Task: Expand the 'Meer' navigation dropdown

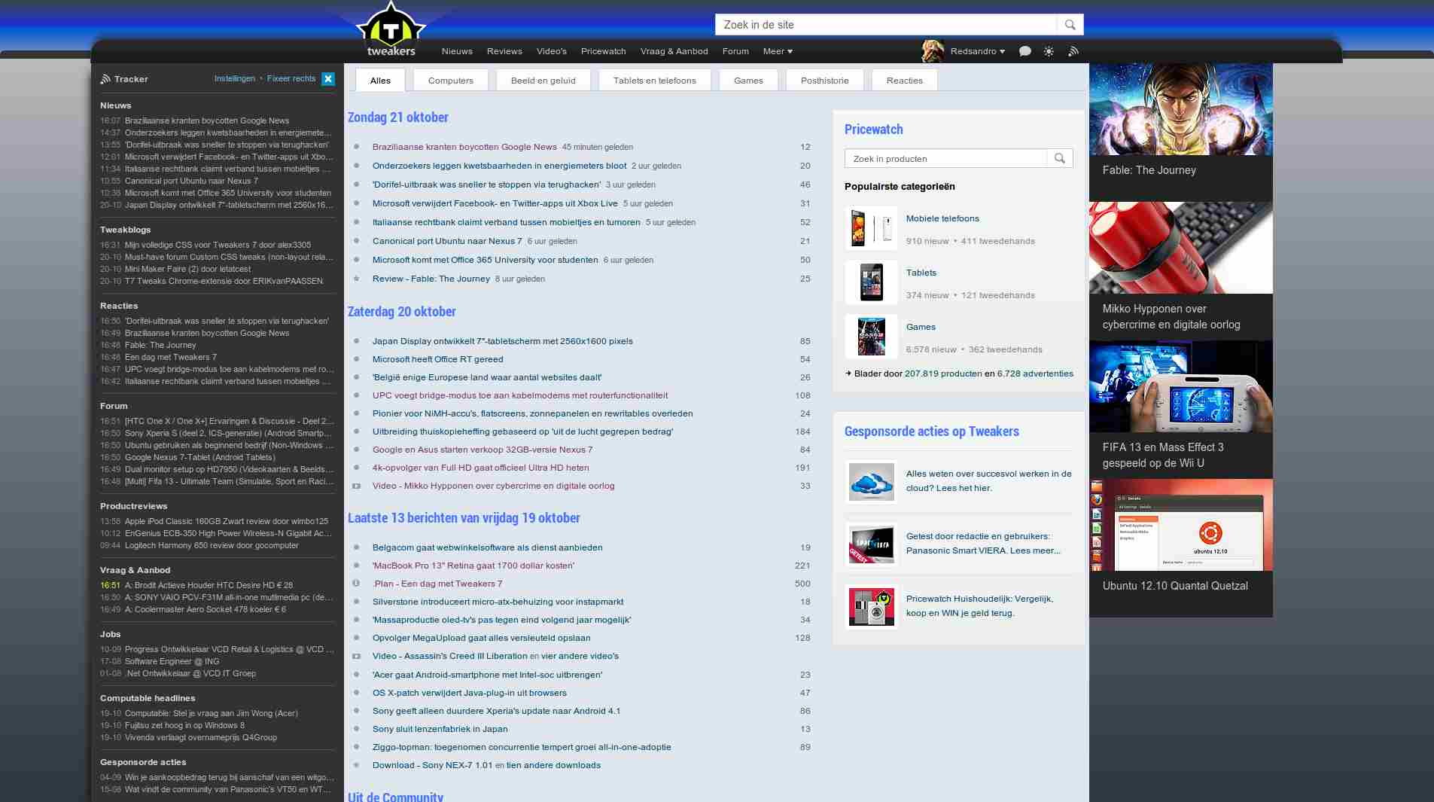Action: 778,51
